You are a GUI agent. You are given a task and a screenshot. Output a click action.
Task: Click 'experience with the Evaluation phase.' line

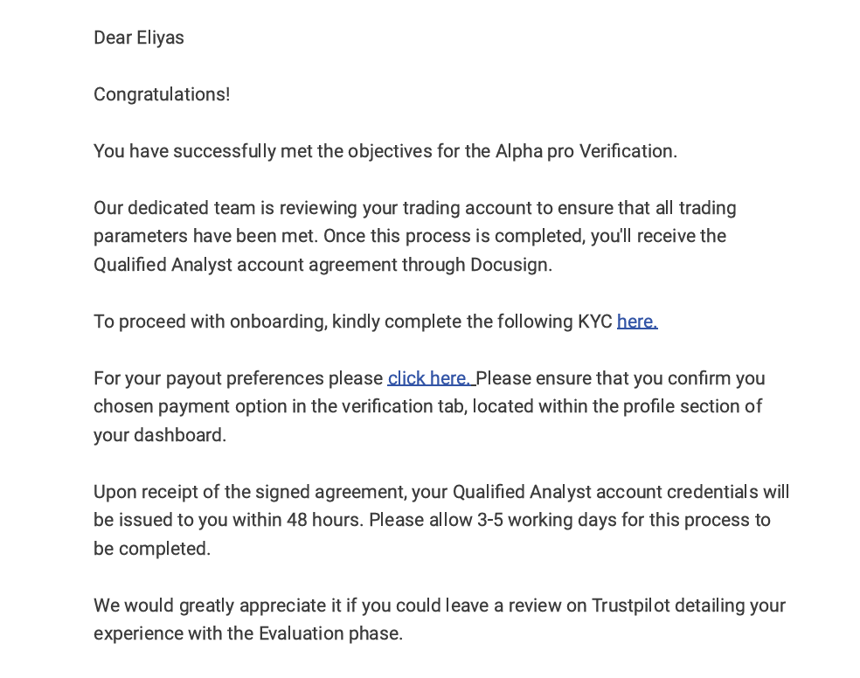[248, 633]
